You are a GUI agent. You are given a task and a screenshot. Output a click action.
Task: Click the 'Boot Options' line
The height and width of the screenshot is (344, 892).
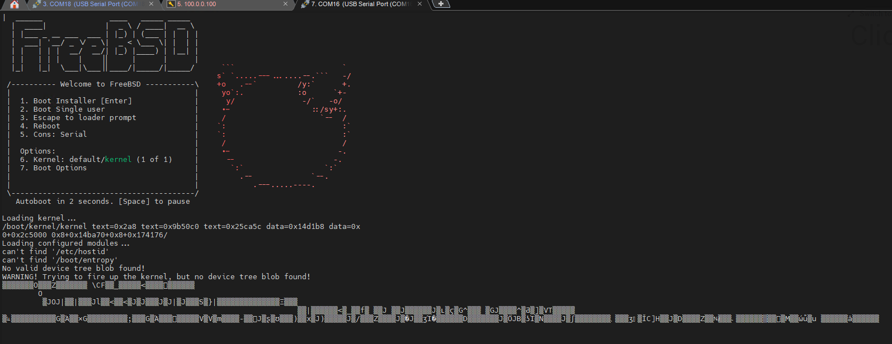click(x=54, y=168)
